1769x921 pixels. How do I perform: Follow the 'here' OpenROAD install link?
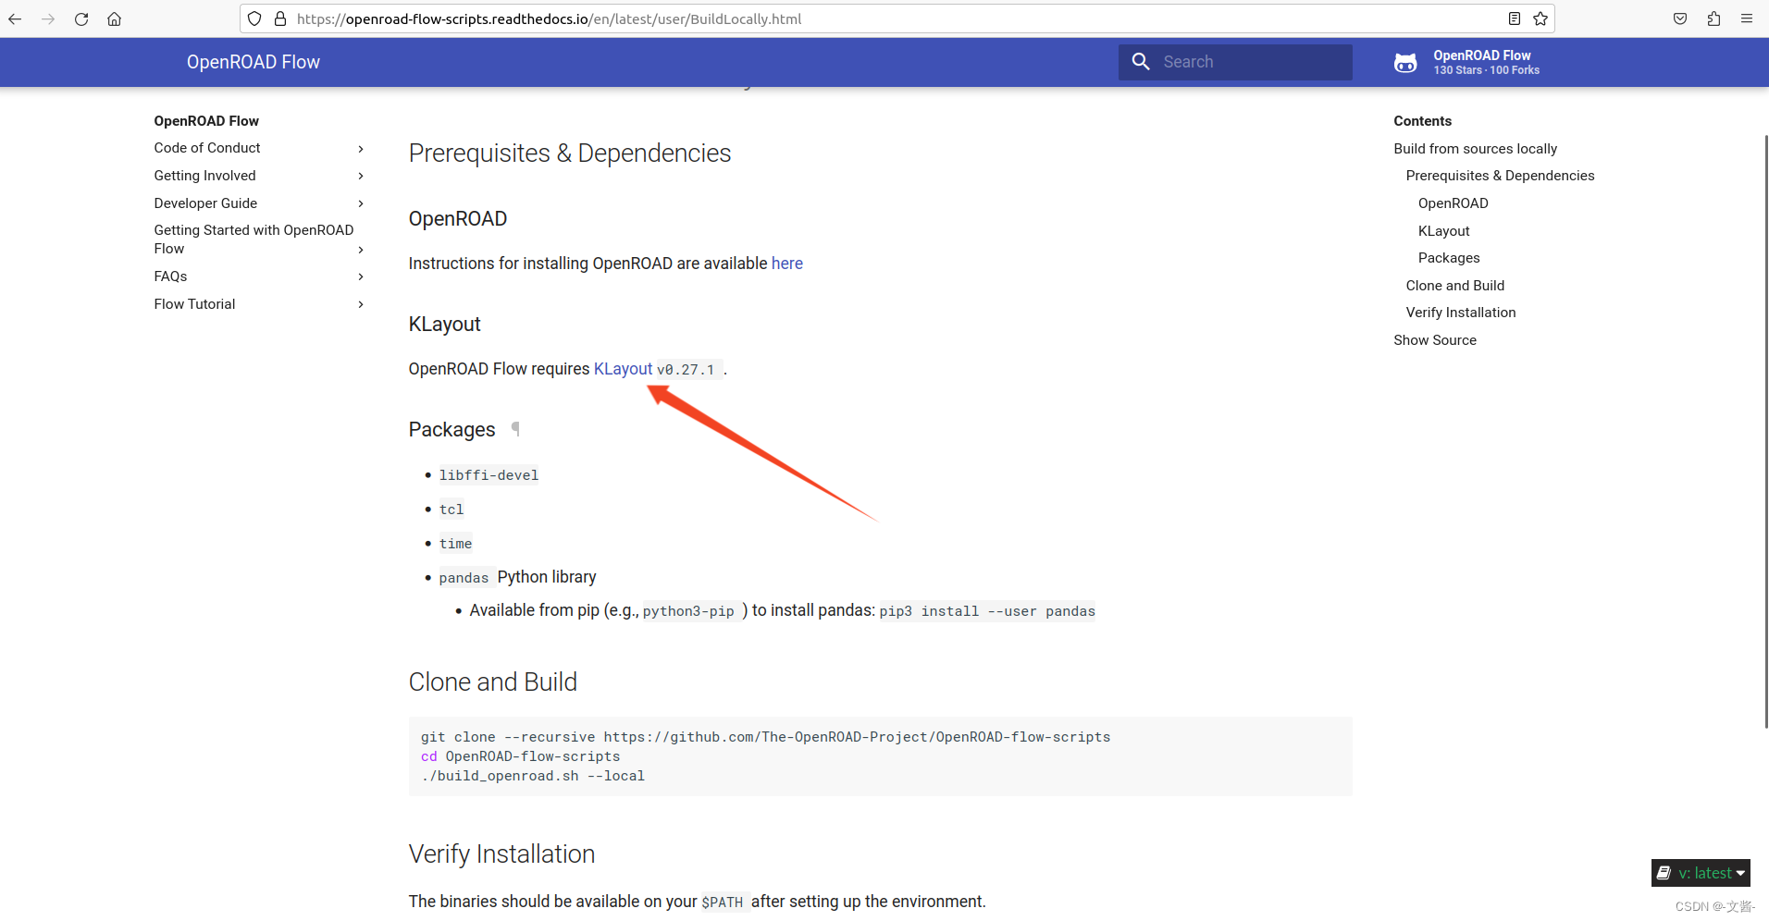[x=787, y=264]
